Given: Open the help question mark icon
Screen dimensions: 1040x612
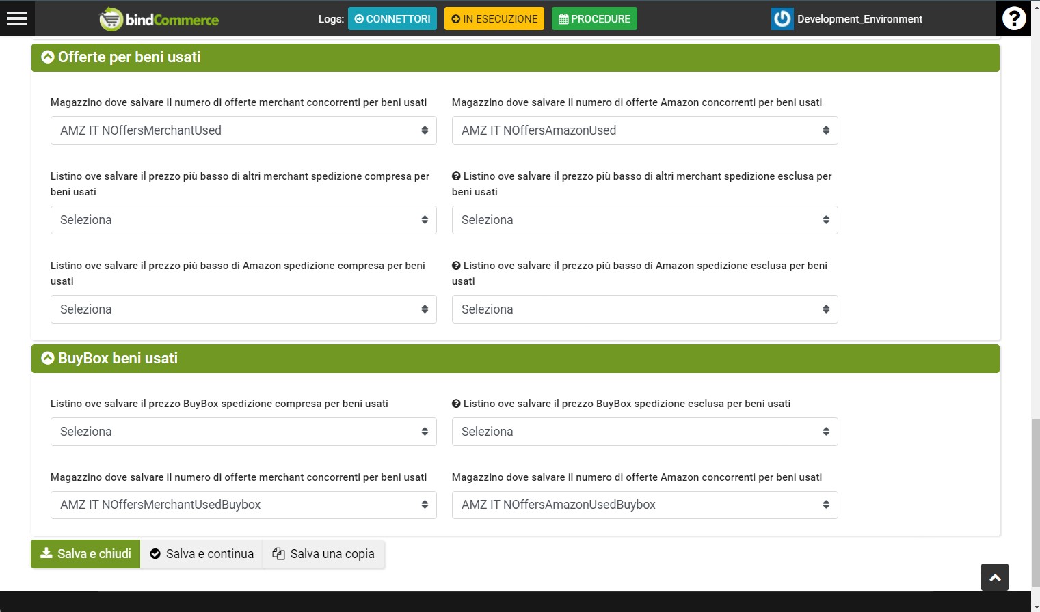Looking at the screenshot, I should [1014, 18].
